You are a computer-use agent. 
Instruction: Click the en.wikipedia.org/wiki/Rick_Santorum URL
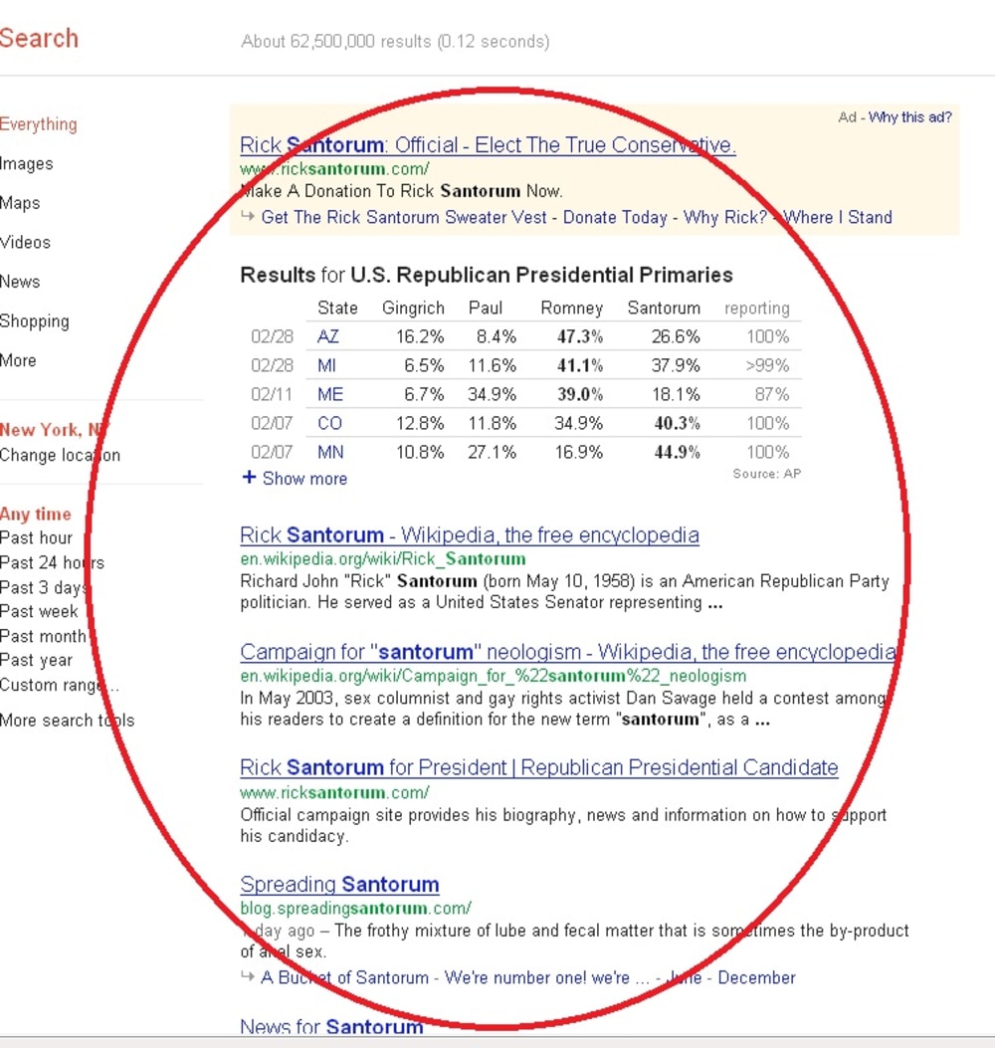383,558
